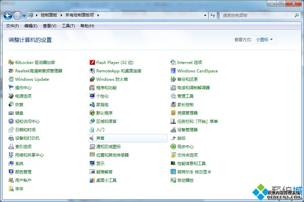Open Intel graphics icon (英特尔 核芯显卡)

pyautogui.click(x=173, y=172)
